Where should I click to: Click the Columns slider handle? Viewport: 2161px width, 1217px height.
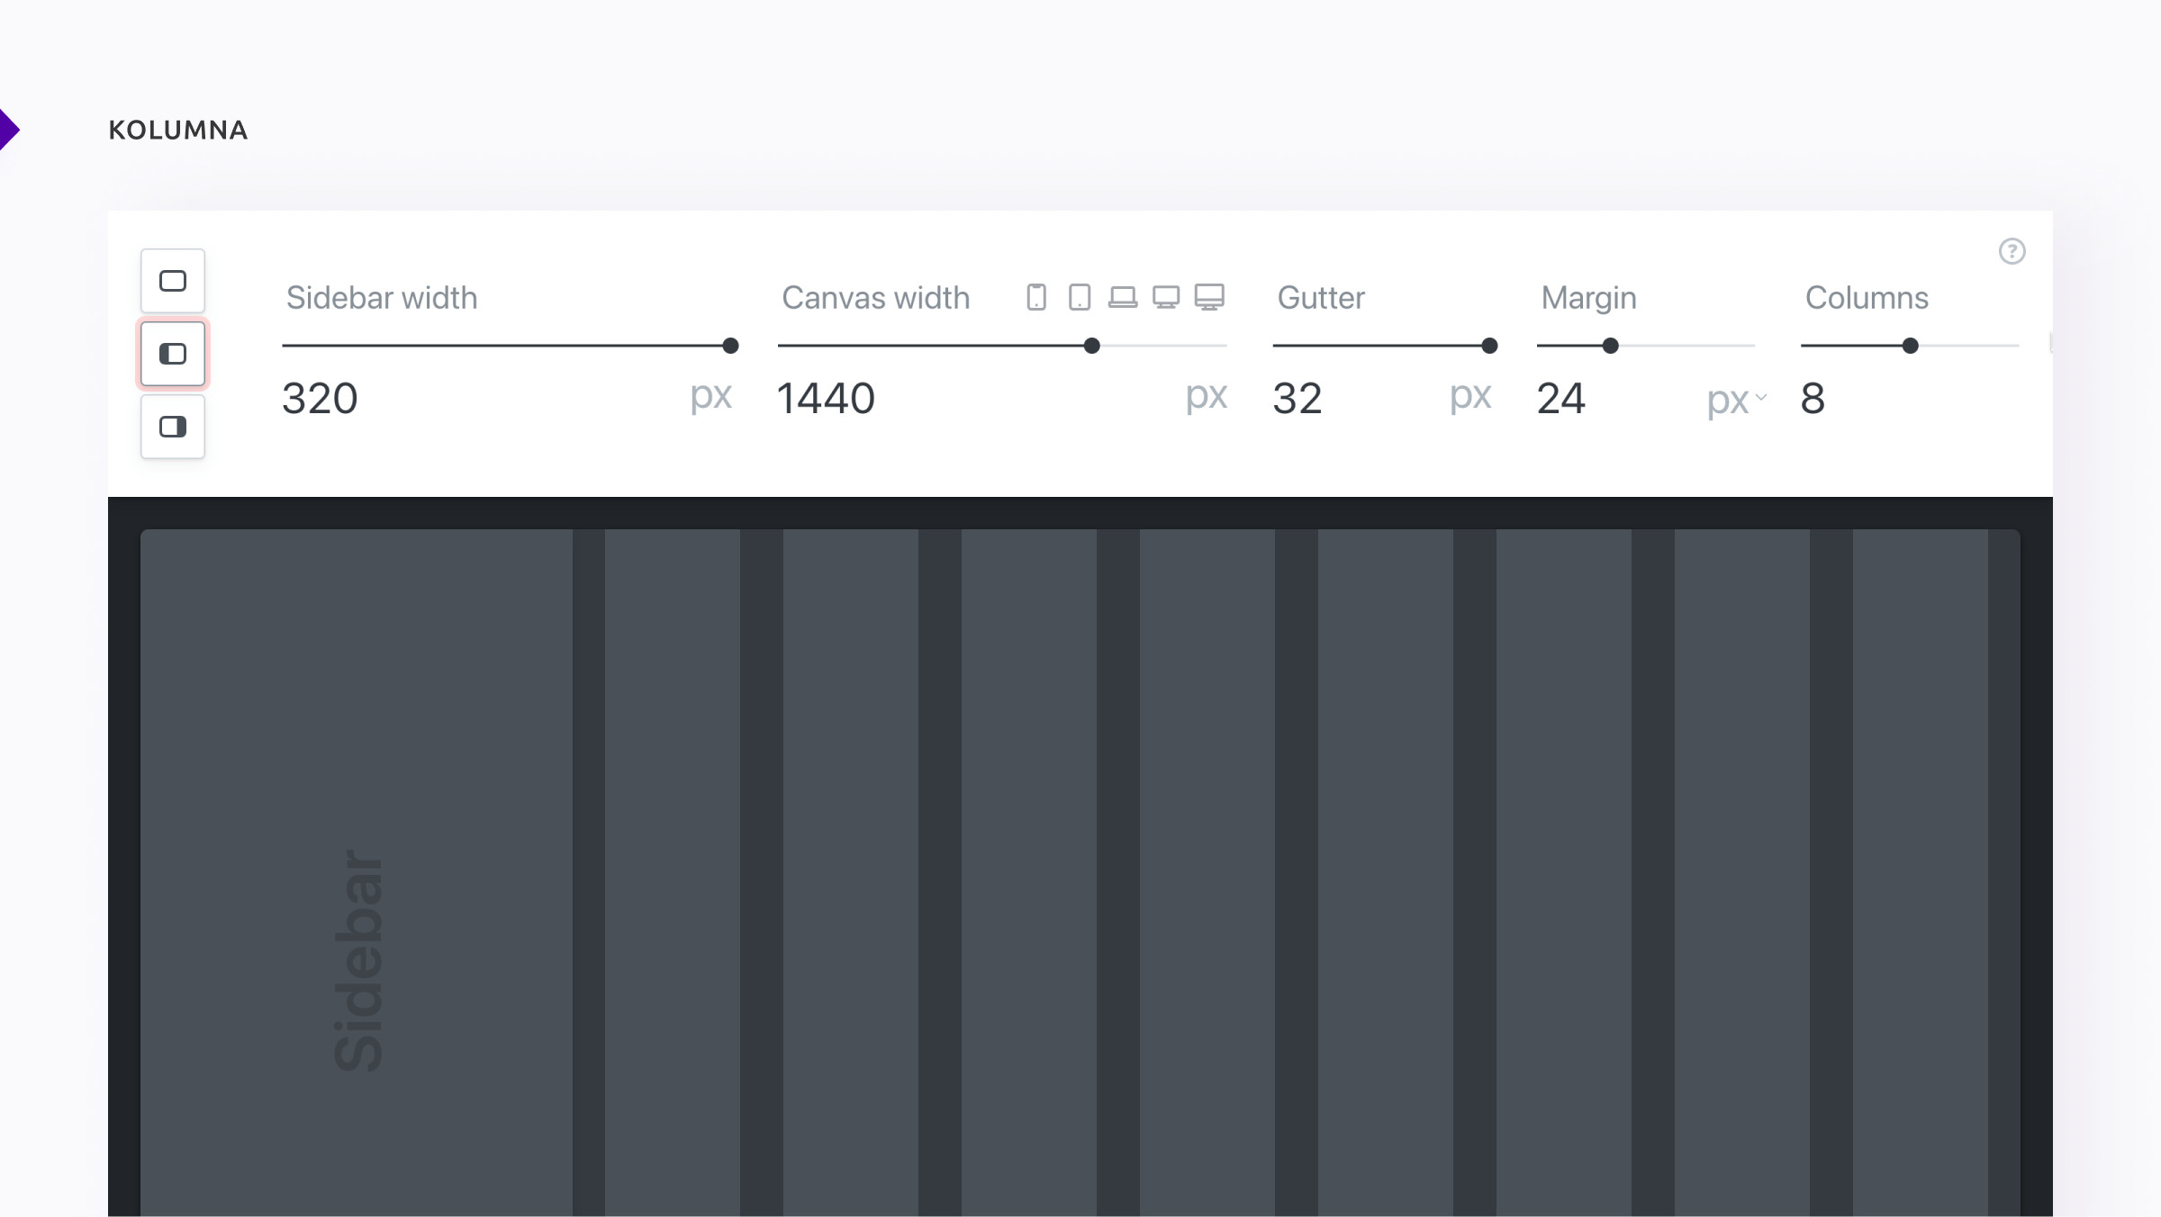[x=1911, y=346]
